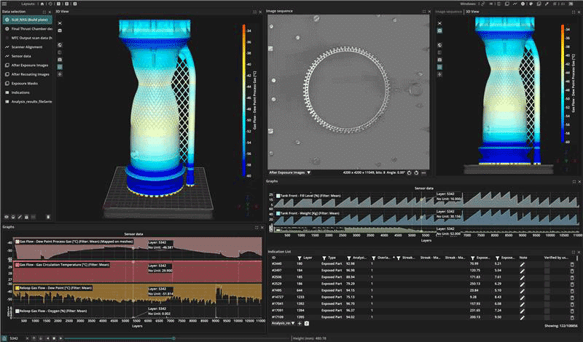
Task: Select the Scanner Alignment data item
Action: coord(26,46)
